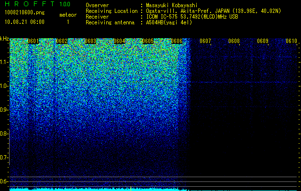Click the 0.7 kHz axis label
The height and width of the screenshot is (191, 301).
[4, 158]
